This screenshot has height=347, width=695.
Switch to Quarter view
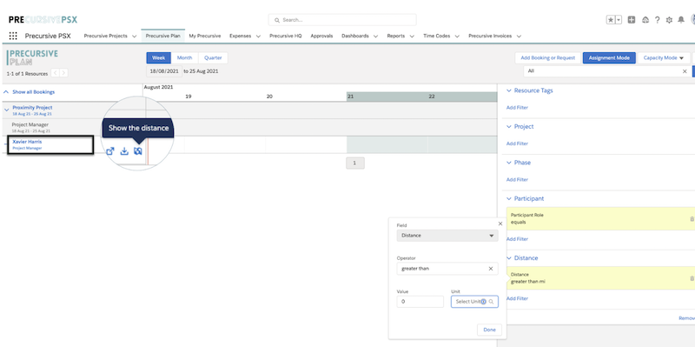tap(213, 57)
